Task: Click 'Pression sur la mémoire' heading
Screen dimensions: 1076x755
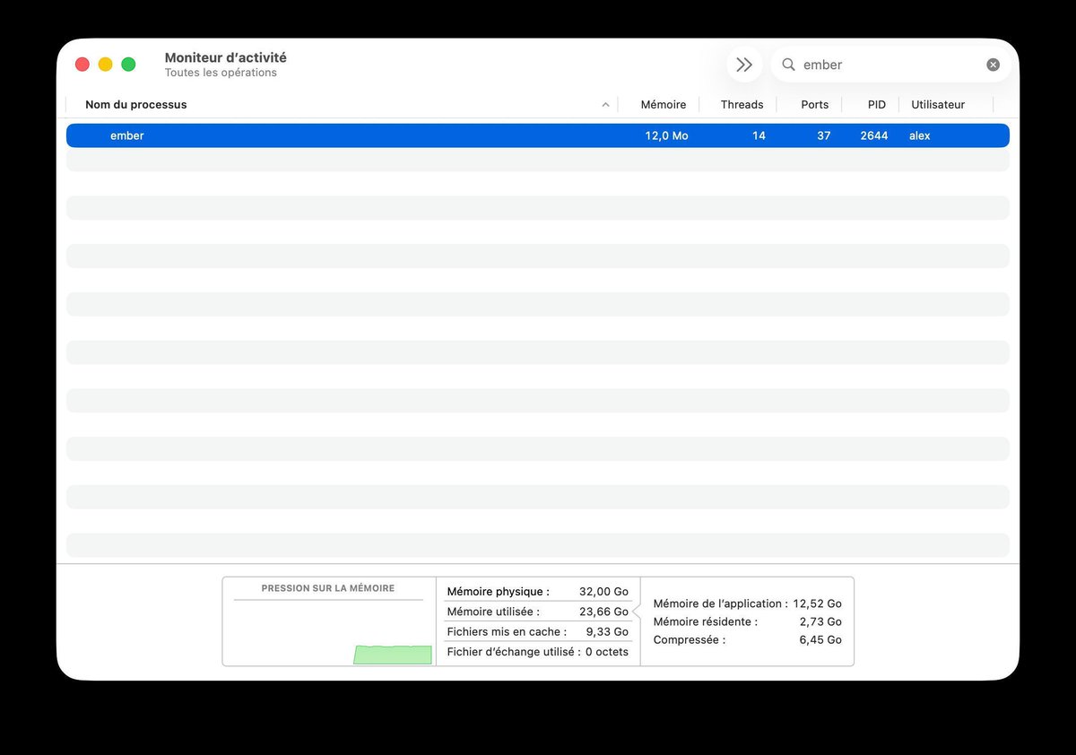Action: coord(327,588)
